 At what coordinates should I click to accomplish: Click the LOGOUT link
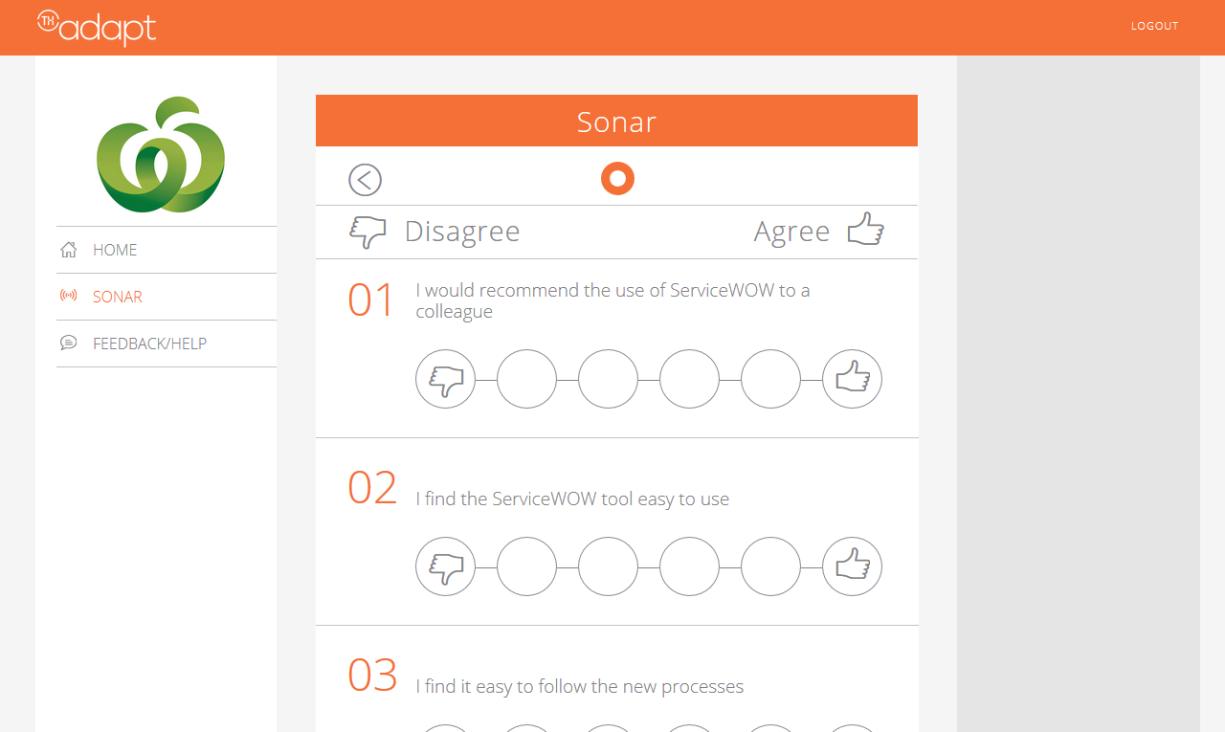[1155, 26]
